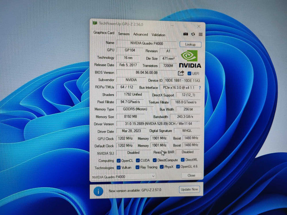The height and width of the screenshot is (215, 287).
Task: Open the Advanced tab
Action: click(x=140, y=34)
